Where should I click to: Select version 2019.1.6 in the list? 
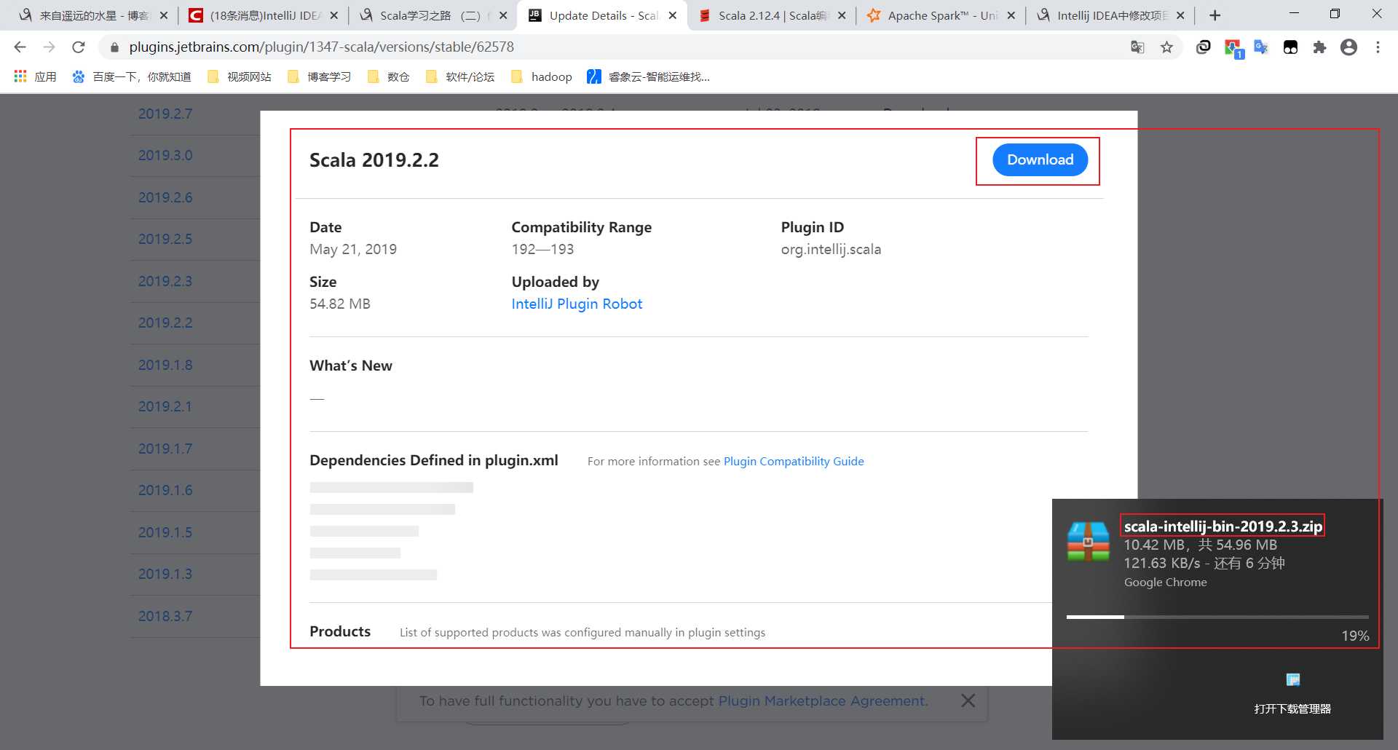[165, 490]
